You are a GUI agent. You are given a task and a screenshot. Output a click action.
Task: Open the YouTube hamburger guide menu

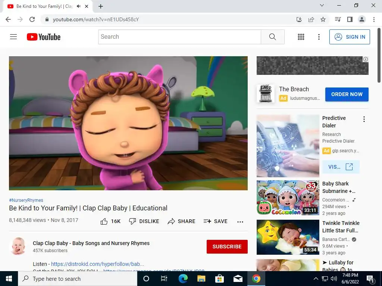[x=13, y=37]
